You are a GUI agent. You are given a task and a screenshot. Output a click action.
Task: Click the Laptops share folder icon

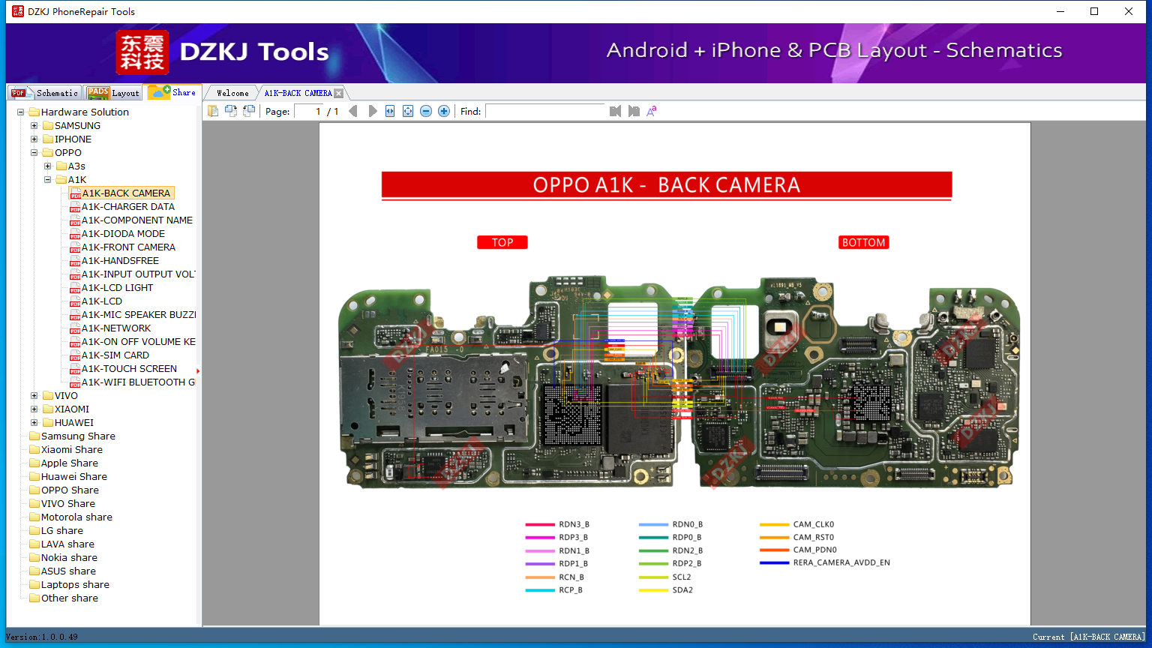coord(34,584)
